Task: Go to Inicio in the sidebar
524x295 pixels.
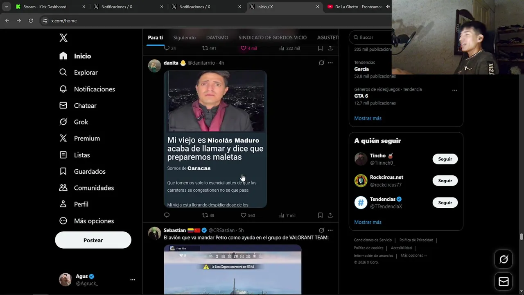Action: (x=75, y=56)
